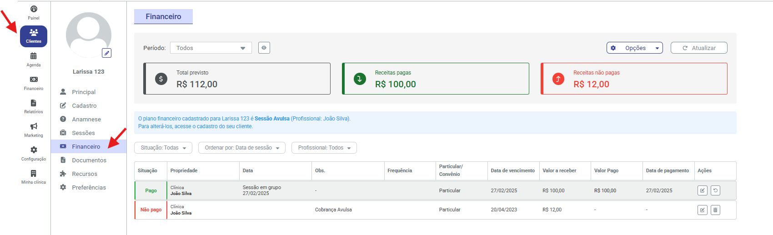
Task: Select Sessões in the client menu
Action: pyautogui.click(x=83, y=133)
